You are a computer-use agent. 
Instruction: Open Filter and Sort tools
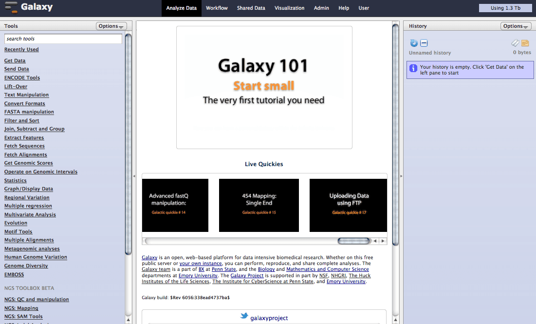pos(22,121)
